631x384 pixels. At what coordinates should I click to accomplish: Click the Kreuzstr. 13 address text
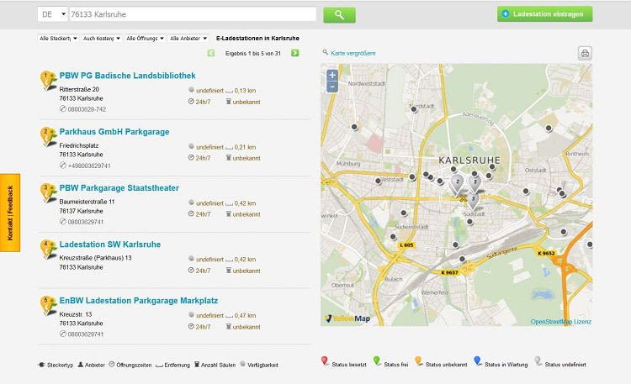click(76, 314)
